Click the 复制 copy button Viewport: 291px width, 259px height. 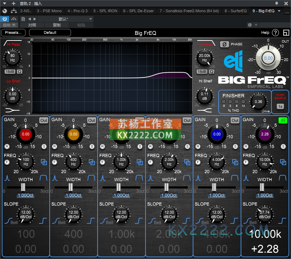pyautogui.click(x=57, y=25)
